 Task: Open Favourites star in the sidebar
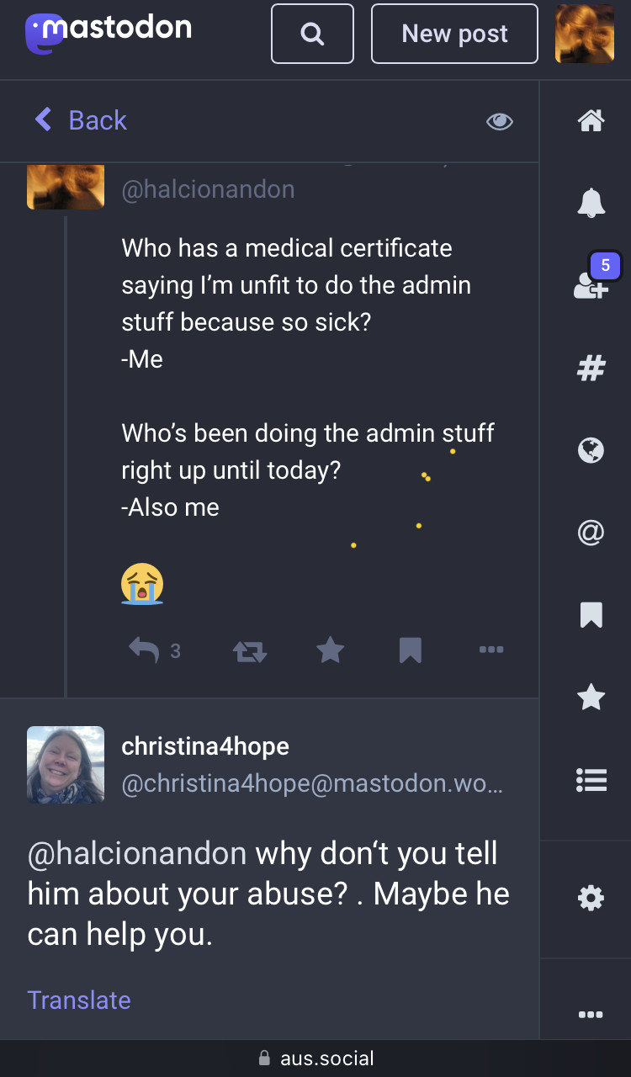[591, 698]
